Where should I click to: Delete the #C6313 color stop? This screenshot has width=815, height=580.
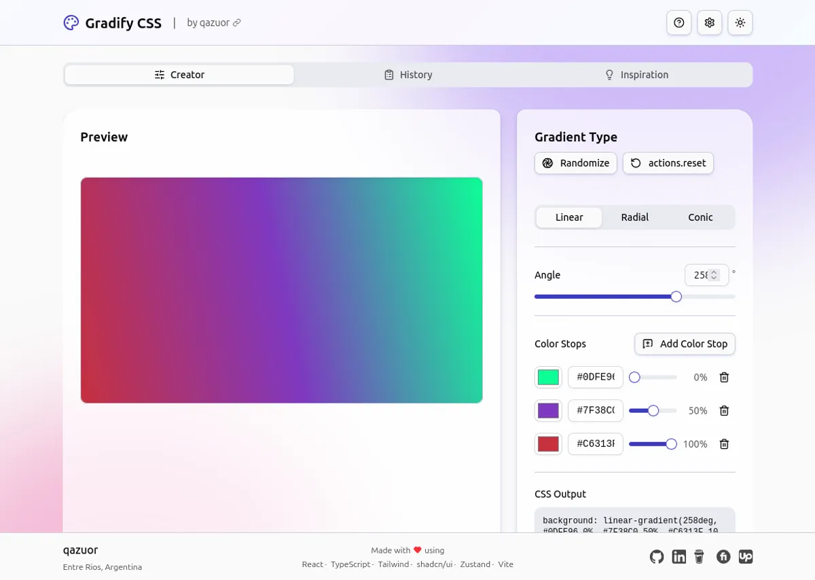coord(724,443)
